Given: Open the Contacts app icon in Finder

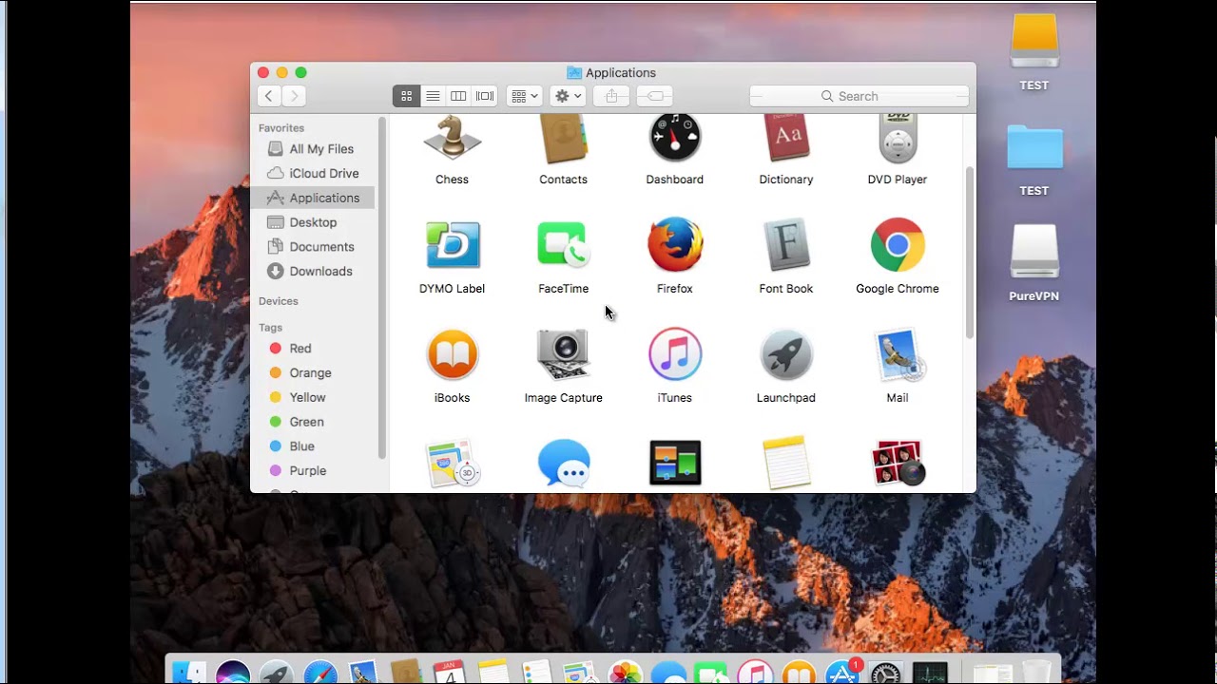Looking at the screenshot, I should click(x=563, y=139).
